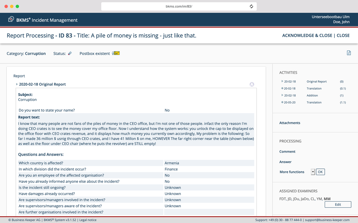This screenshot has height=223, width=358.
Task: Click the pencil icon next to Status
Action: point(69,53)
